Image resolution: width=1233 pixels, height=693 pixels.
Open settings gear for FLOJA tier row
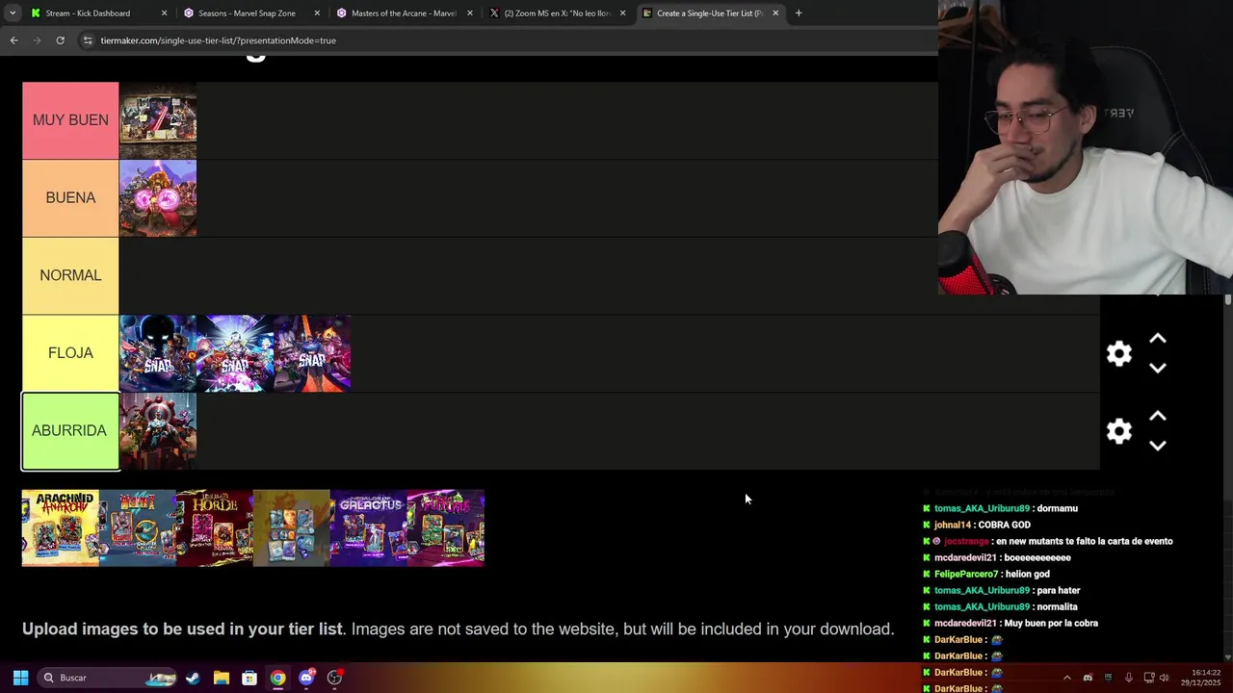[1118, 353]
